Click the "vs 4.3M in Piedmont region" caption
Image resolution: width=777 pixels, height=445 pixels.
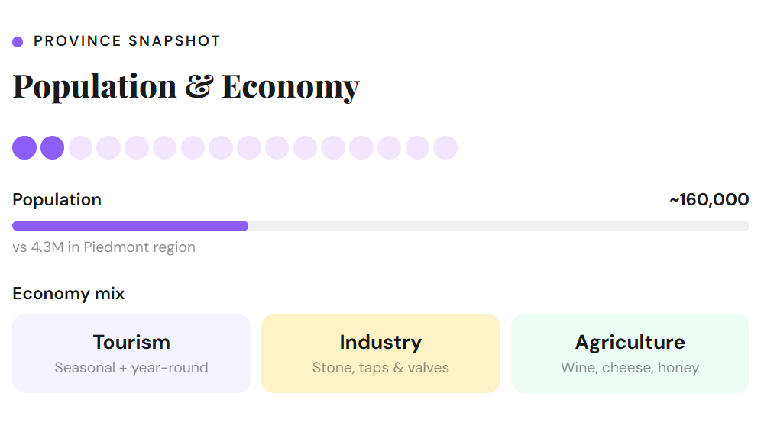pyautogui.click(x=104, y=247)
